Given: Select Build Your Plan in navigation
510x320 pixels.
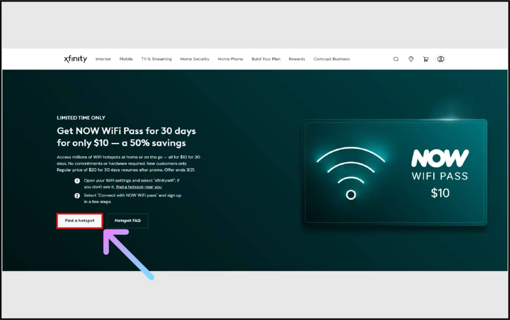Looking at the screenshot, I should (266, 59).
